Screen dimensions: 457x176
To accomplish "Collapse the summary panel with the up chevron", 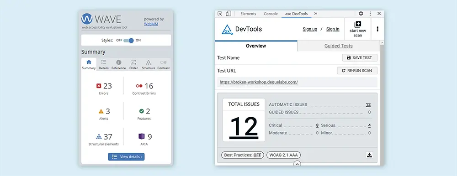I will click(x=297, y=164).
